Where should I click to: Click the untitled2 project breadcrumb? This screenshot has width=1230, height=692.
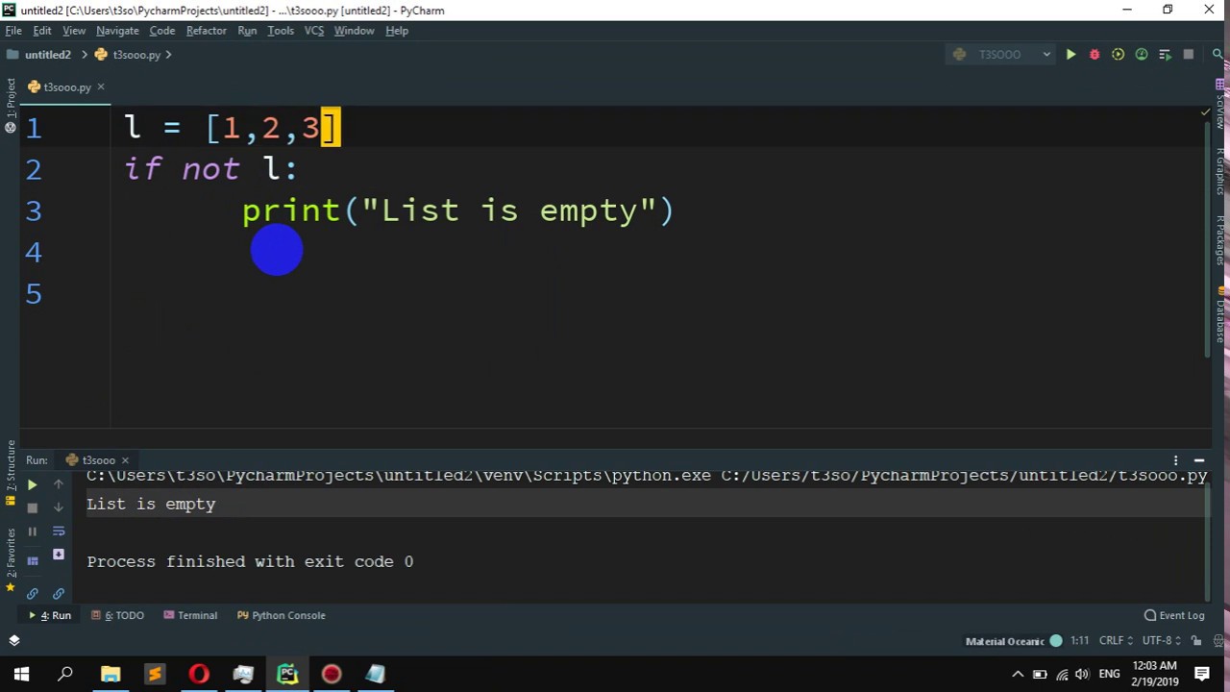(x=40, y=55)
